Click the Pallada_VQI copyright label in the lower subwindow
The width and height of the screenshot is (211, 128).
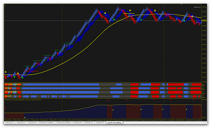pos(23,100)
